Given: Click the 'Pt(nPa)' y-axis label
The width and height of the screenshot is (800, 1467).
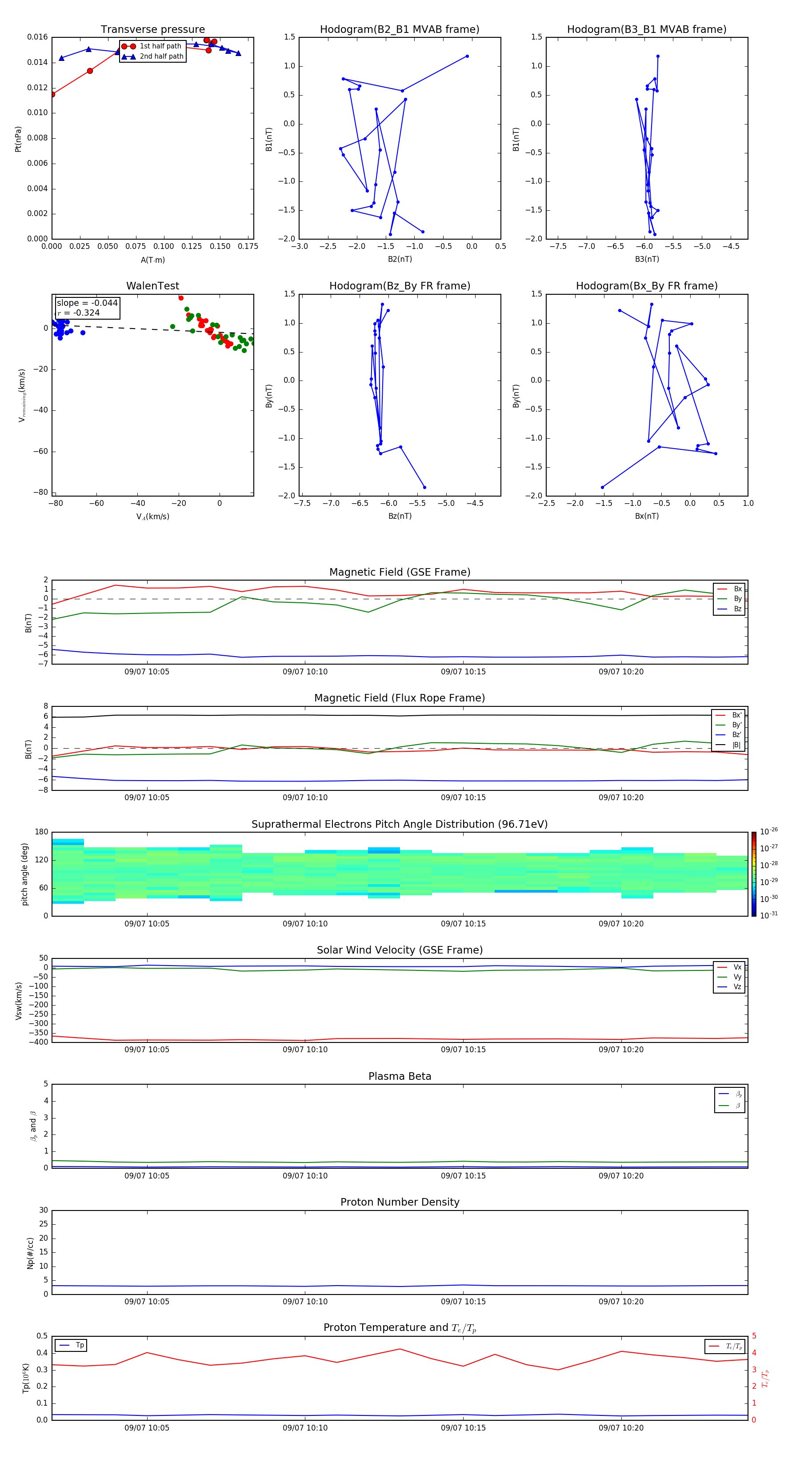Looking at the screenshot, I should point(18,139).
